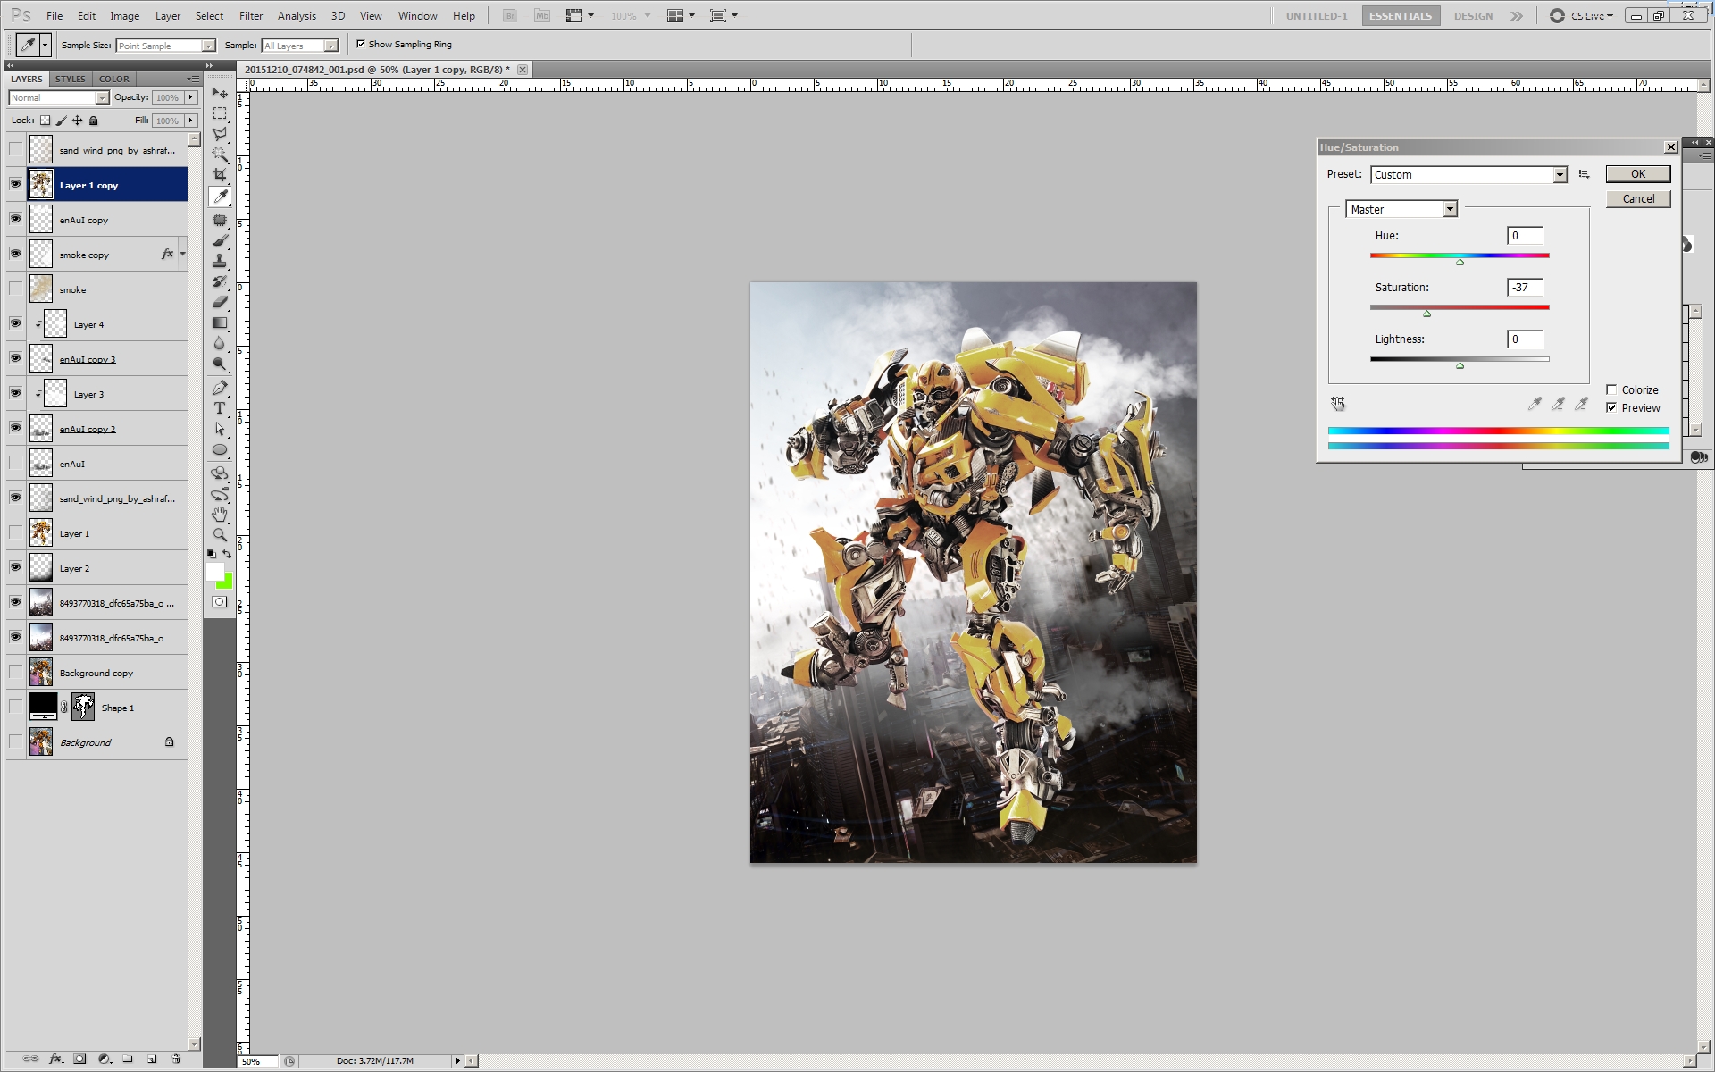
Task: Click the UNTITLED-1 workspace button
Action: click(x=1317, y=16)
